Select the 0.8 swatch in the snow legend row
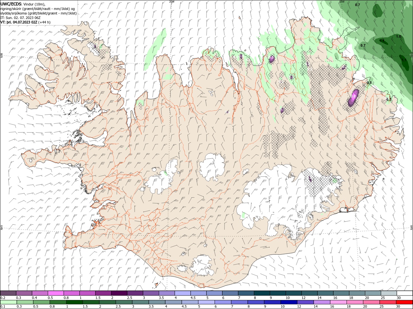 [72, 293]
